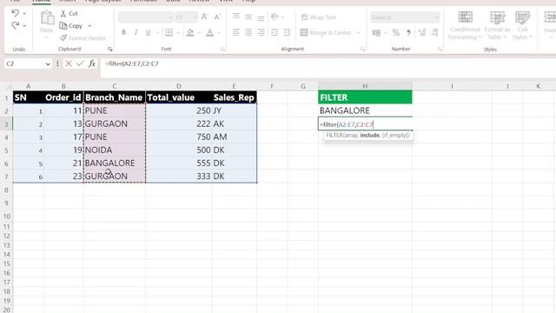This screenshot has width=556, height=313.
Task: Align text right icon
Action: point(261,33)
